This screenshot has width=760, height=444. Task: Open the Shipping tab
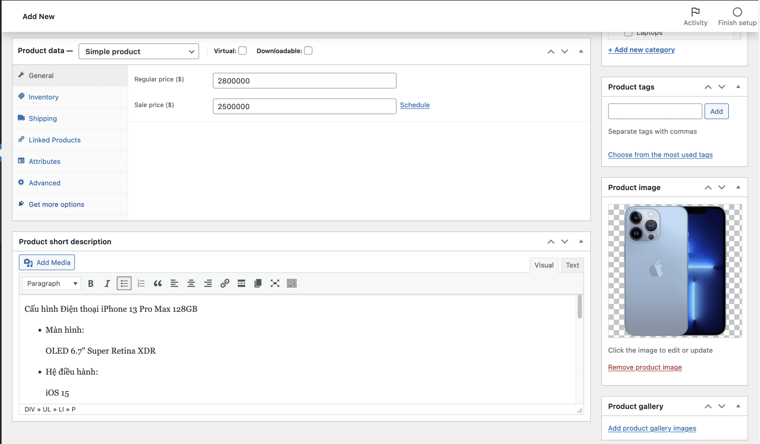(70, 118)
